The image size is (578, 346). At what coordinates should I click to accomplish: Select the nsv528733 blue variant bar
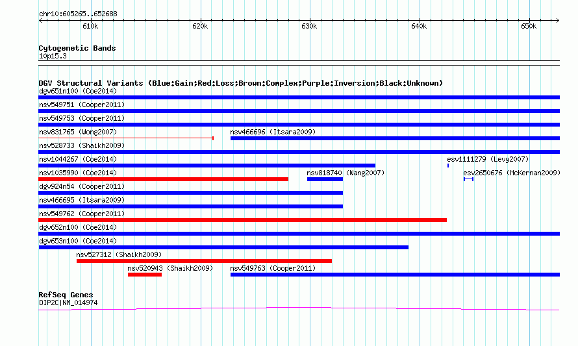(299, 152)
